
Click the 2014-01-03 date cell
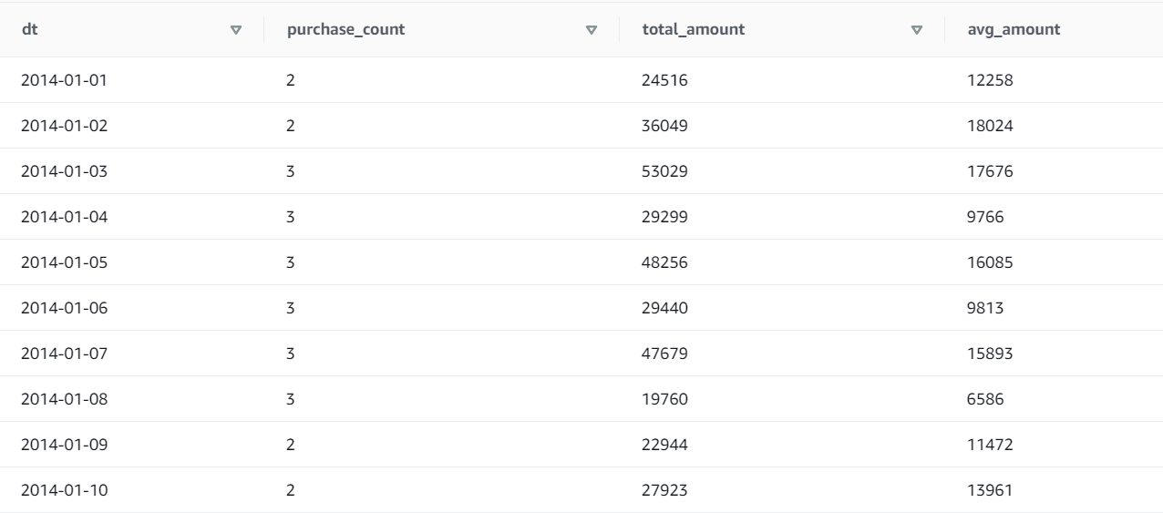(x=64, y=171)
